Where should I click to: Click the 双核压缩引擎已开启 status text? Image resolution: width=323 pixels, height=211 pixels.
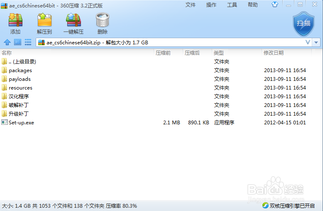tap(292, 206)
